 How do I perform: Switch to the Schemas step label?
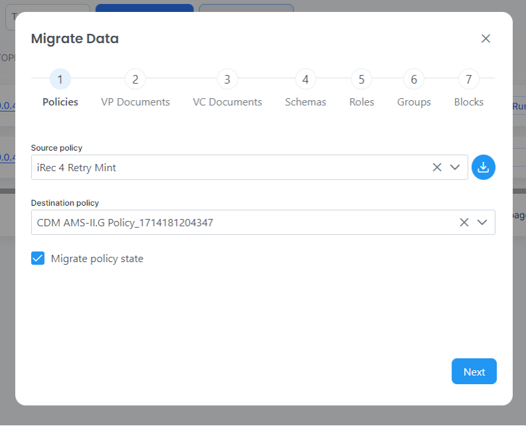[x=306, y=102]
